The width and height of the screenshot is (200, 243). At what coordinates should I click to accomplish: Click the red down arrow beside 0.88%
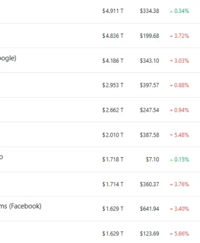point(171,85)
